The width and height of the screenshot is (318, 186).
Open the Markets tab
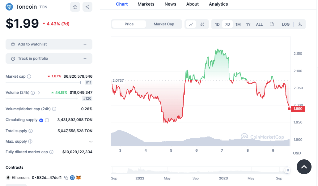coord(146,4)
